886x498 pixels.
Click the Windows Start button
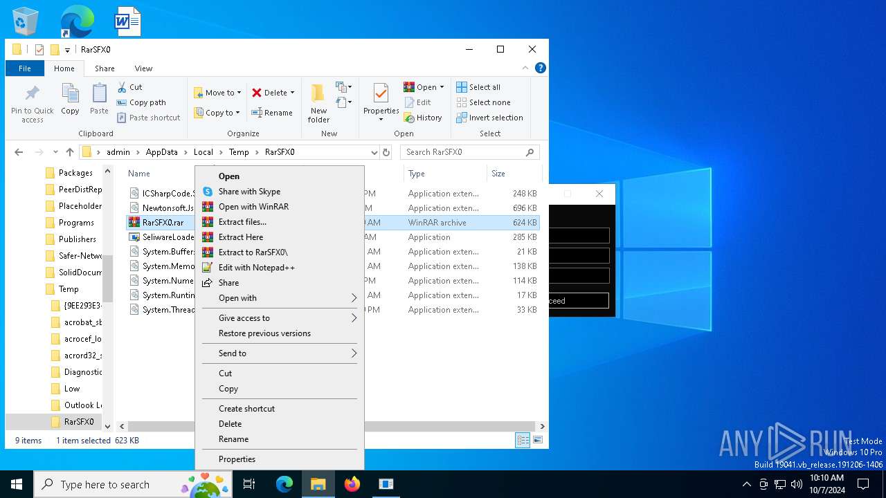pyautogui.click(x=17, y=484)
